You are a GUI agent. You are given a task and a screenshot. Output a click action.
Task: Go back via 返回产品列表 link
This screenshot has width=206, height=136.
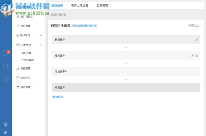pyautogui.click(x=59, y=15)
